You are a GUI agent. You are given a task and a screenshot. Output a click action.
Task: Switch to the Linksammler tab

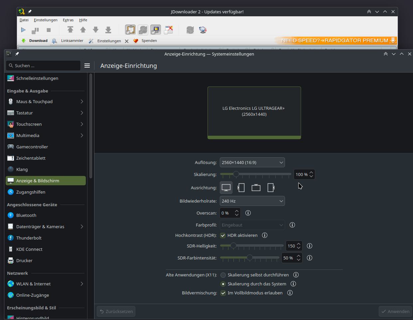click(68, 41)
